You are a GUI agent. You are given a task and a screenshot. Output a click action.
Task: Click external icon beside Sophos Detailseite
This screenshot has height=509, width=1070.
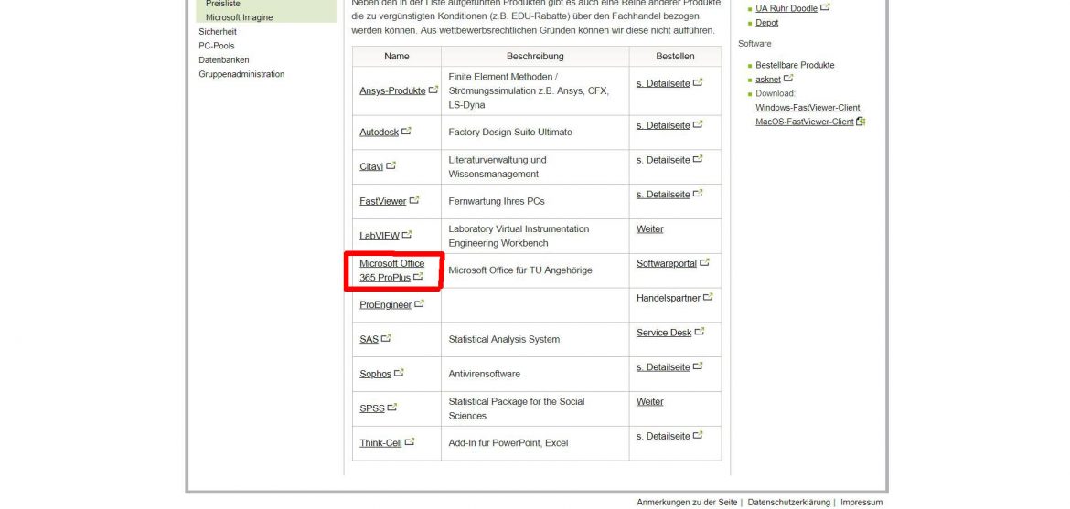[698, 366]
